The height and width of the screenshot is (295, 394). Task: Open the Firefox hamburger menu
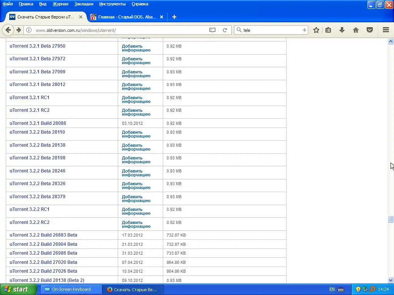point(386,30)
